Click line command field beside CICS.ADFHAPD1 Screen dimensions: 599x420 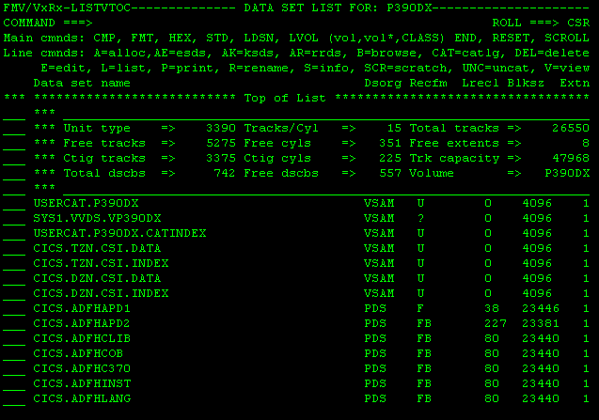pos(14,309)
